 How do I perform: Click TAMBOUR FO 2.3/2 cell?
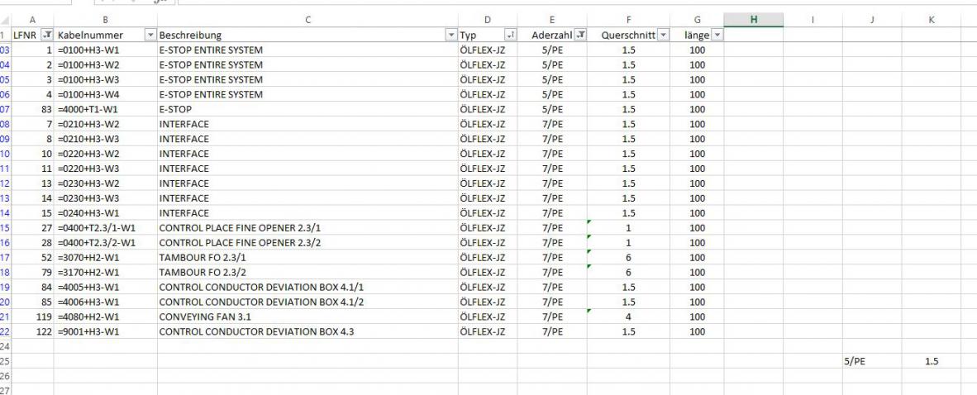click(x=307, y=272)
